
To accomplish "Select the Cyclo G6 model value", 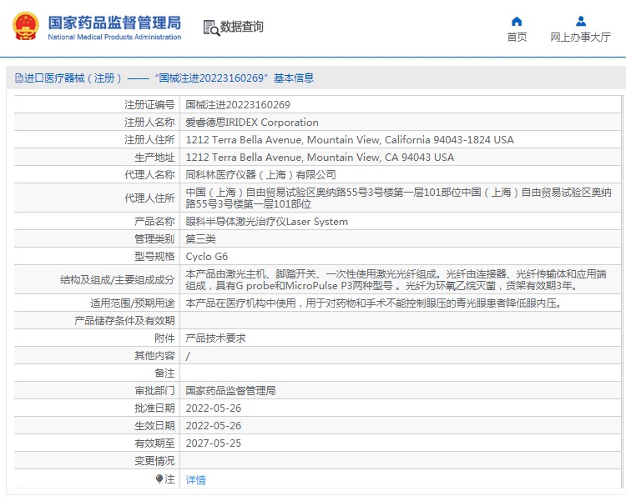I will click(x=207, y=257).
